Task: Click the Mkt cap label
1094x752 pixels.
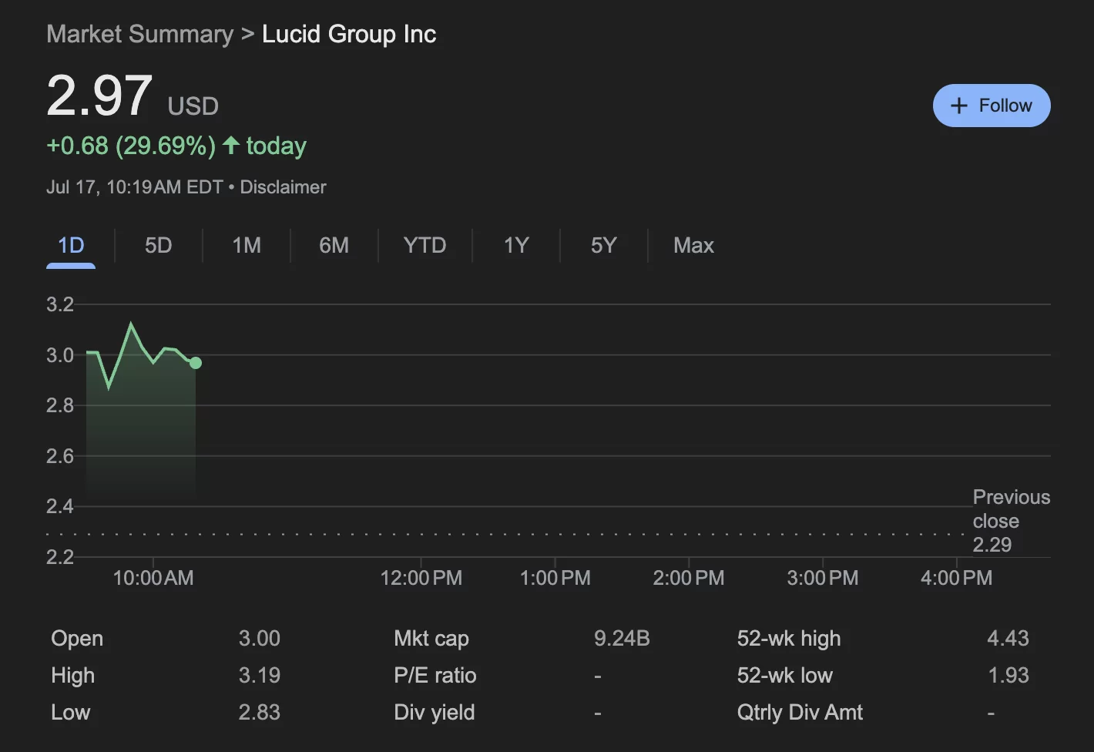Action: pyautogui.click(x=431, y=638)
